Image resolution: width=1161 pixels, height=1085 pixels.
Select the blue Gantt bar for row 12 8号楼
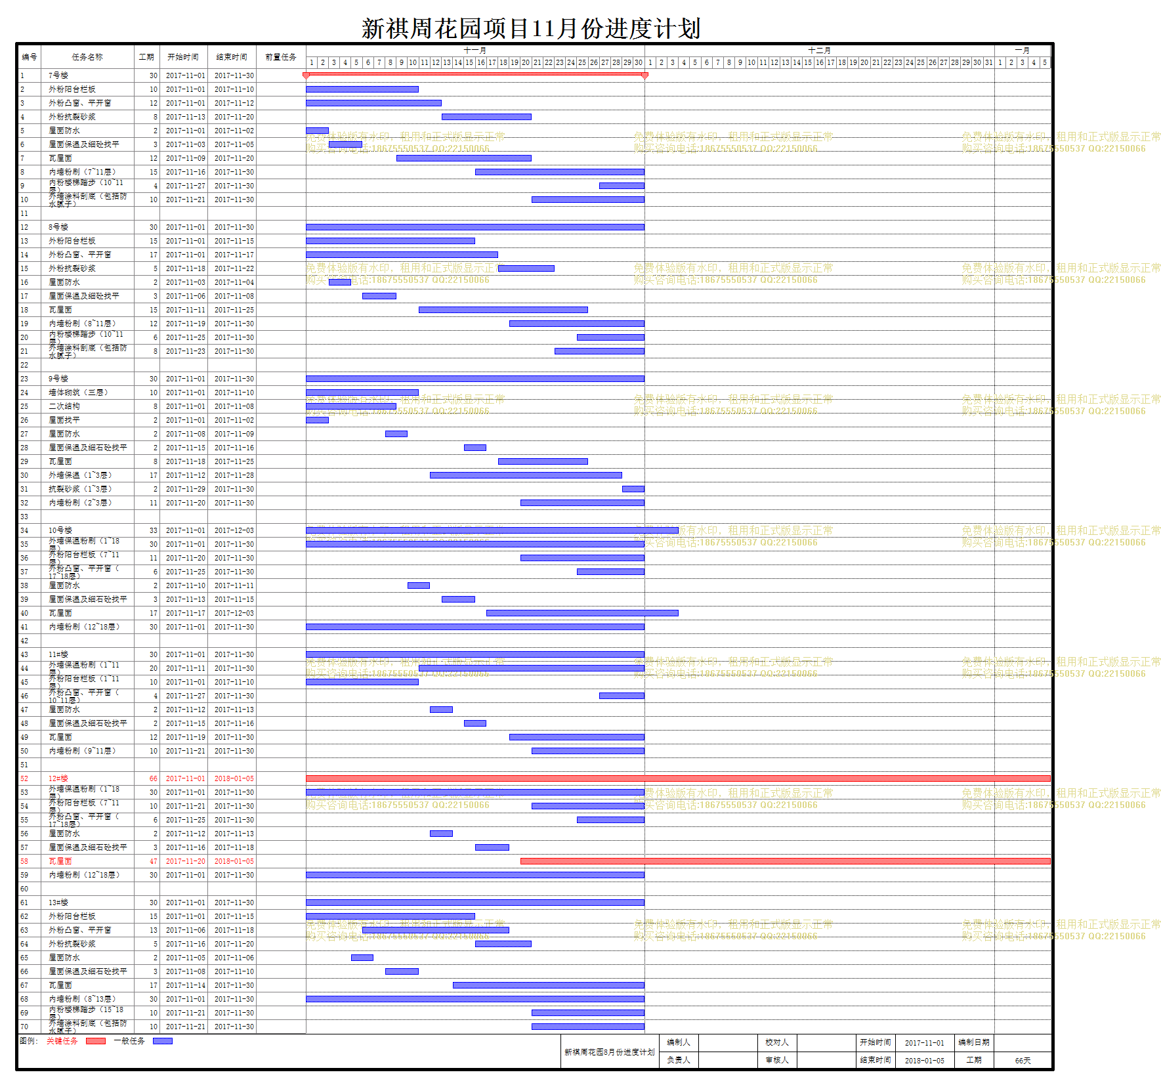475,227
